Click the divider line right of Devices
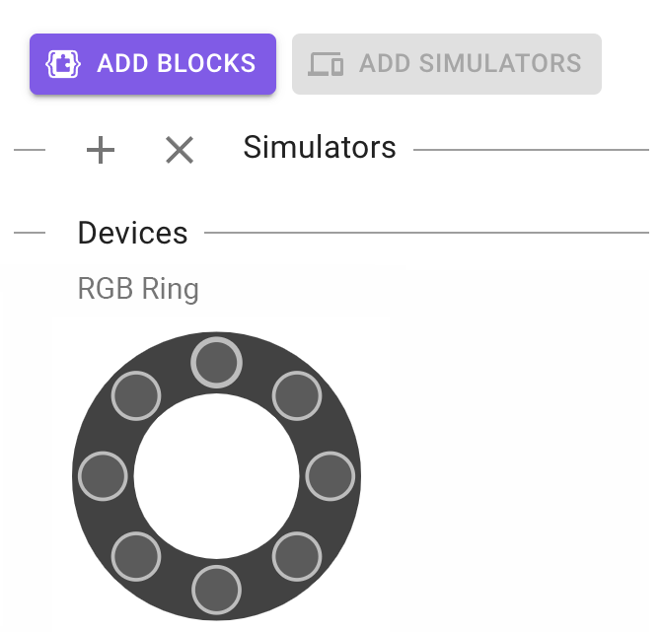This screenshot has height=632, width=661. (x=426, y=234)
